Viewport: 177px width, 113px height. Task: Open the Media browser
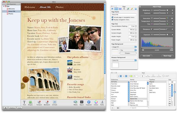click(x=76, y=103)
